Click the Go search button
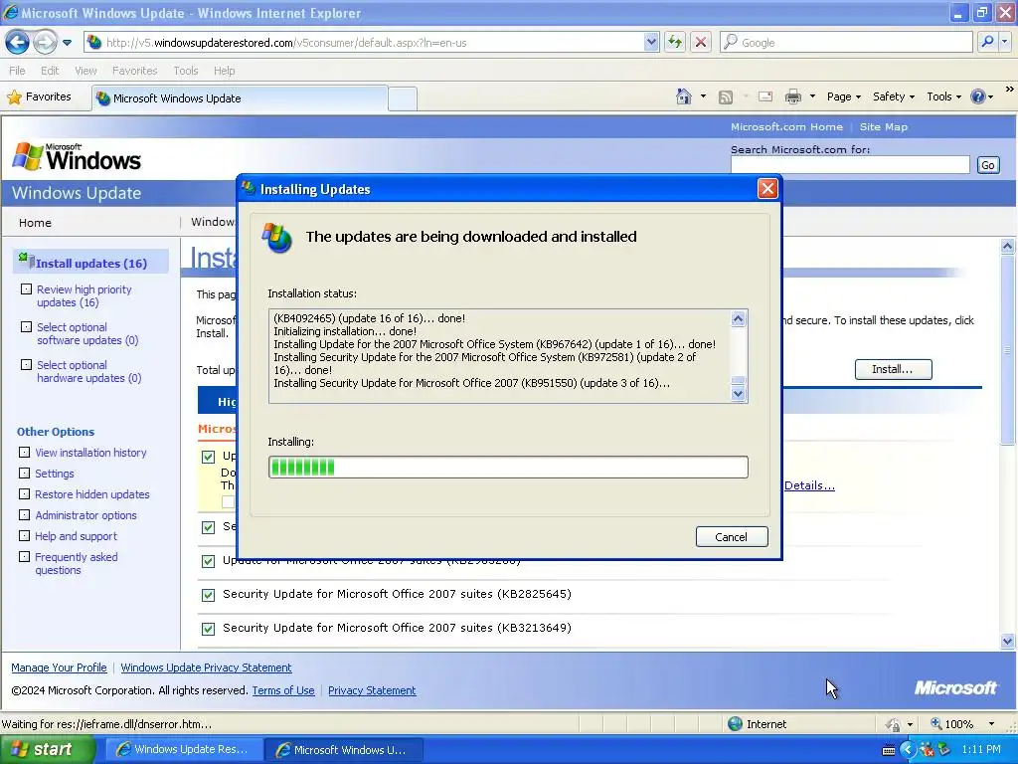 [988, 165]
